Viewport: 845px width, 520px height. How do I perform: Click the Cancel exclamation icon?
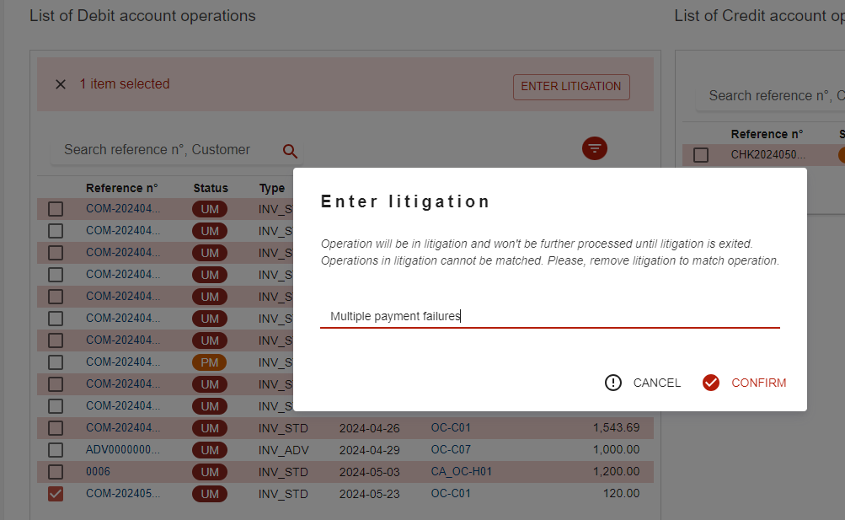coord(613,383)
